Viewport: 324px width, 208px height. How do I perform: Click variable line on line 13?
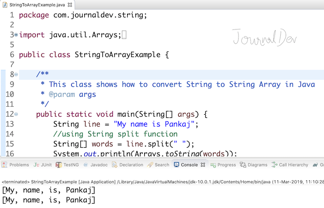(x=92, y=124)
